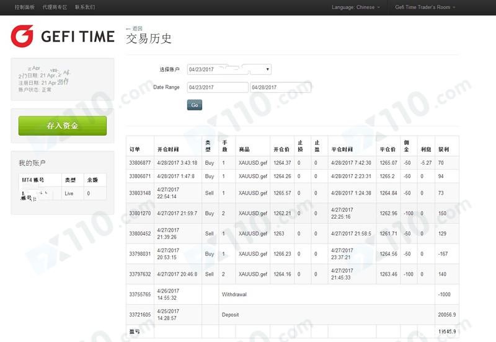Select order number 33797632
This screenshot has height=342, width=496.
pos(140,274)
